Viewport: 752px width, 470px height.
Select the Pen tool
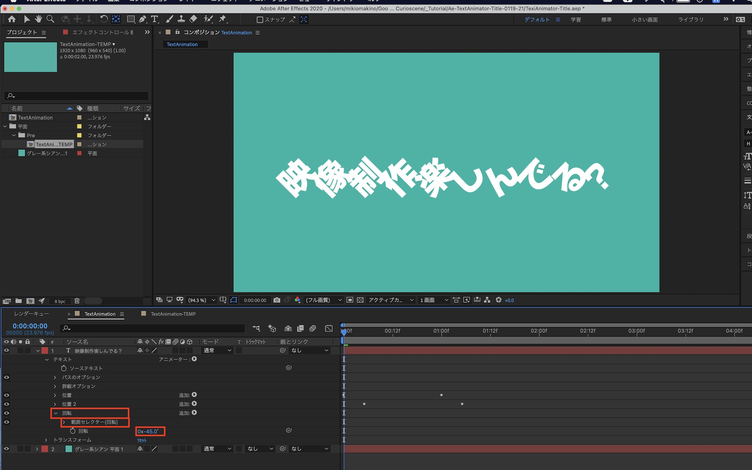[x=143, y=19]
